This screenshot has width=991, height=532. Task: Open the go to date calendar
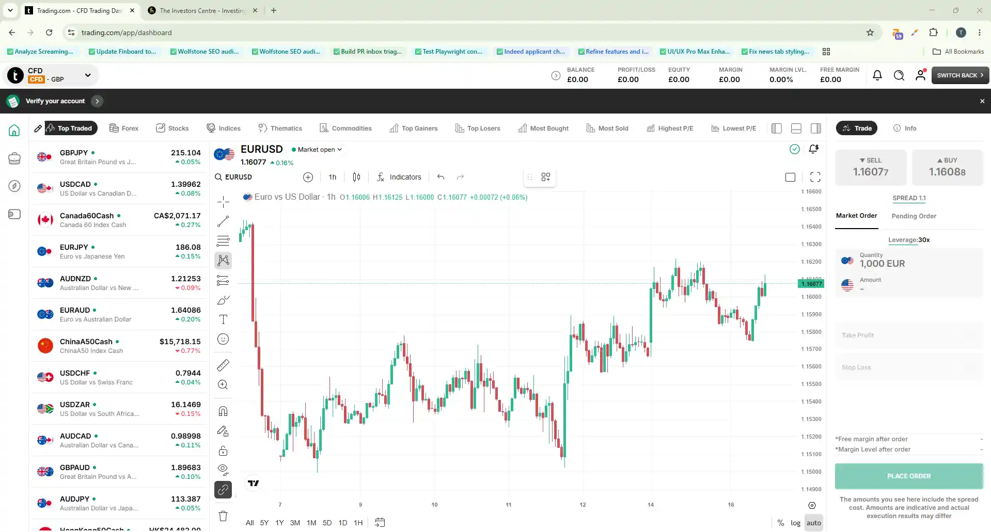pyautogui.click(x=380, y=523)
